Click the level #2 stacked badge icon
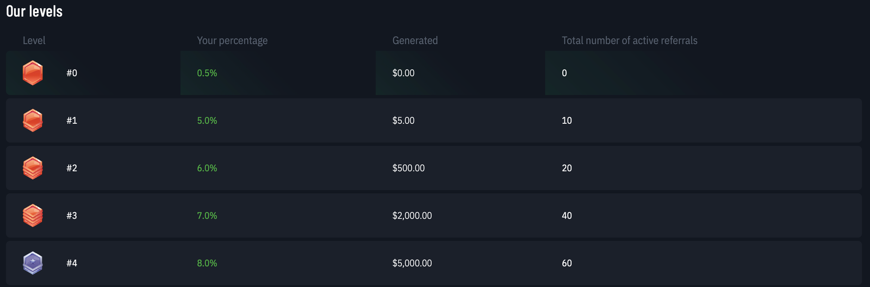The height and width of the screenshot is (287, 870). click(x=33, y=168)
